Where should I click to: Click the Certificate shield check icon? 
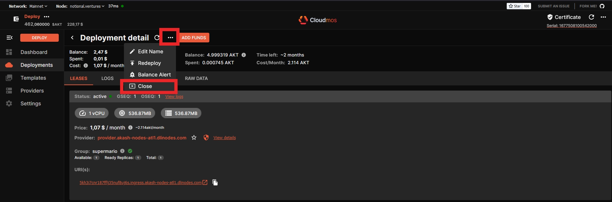550,17
